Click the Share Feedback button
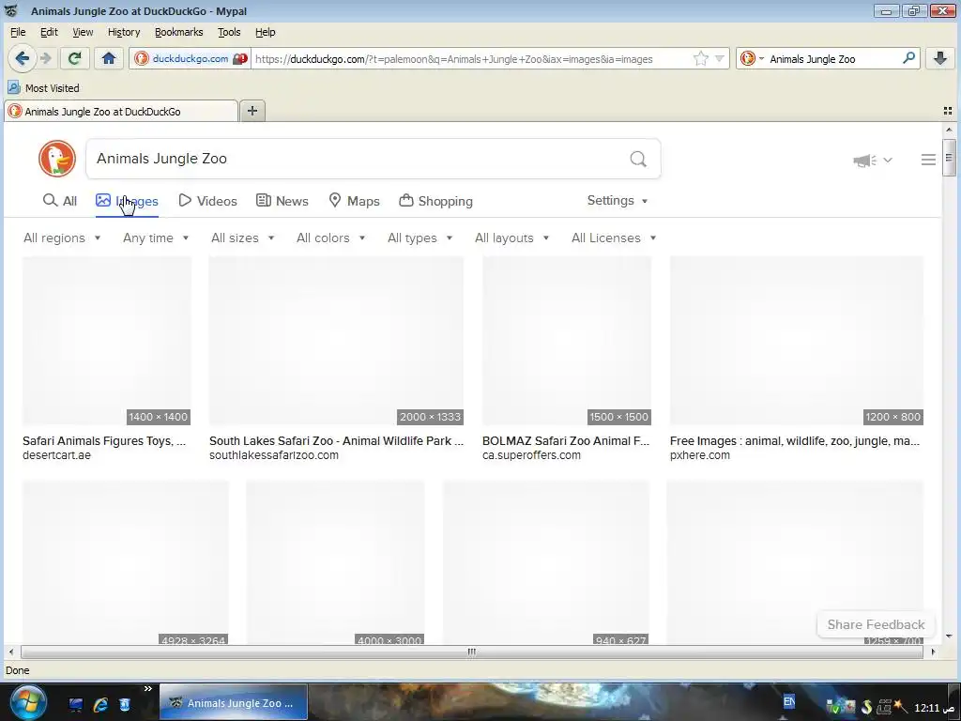The width and height of the screenshot is (961, 721). tap(876, 624)
